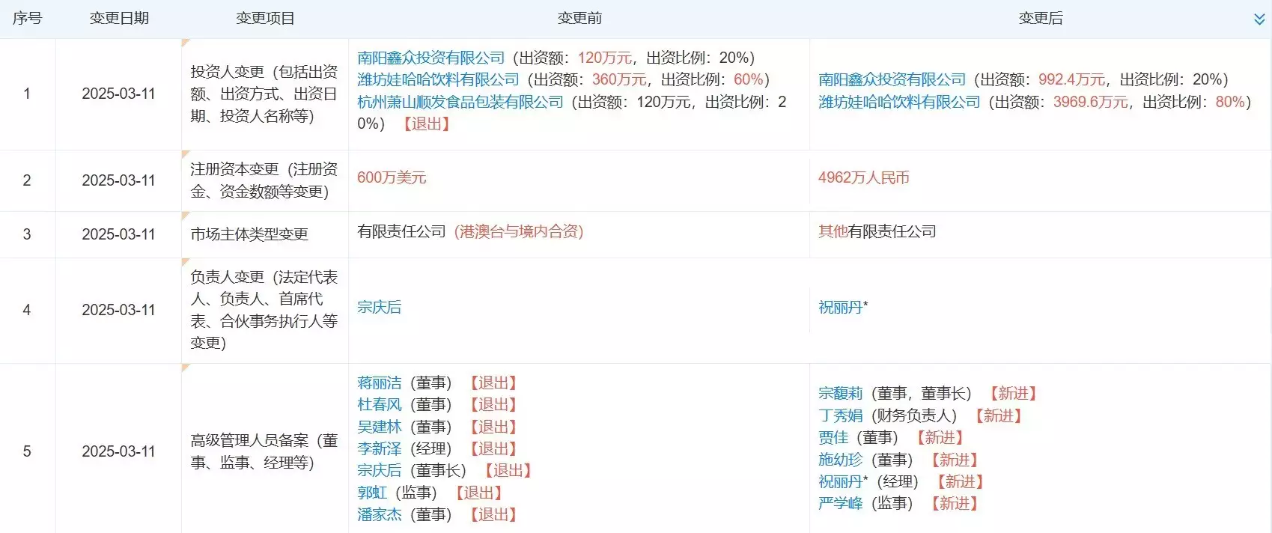
Task: Select the 其他有限责任公司 cell text
Action: [x=877, y=231]
